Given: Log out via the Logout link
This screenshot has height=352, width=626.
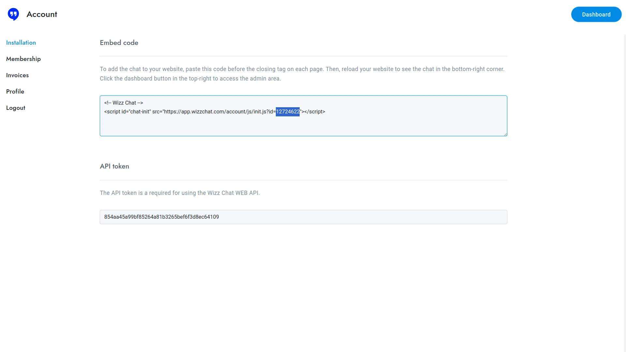Looking at the screenshot, I should 16,108.
